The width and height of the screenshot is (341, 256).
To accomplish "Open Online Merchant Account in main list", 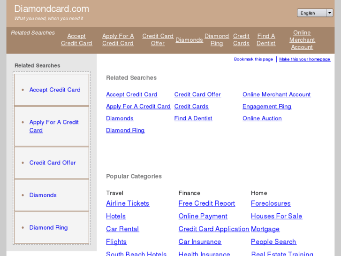I will click(x=277, y=94).
